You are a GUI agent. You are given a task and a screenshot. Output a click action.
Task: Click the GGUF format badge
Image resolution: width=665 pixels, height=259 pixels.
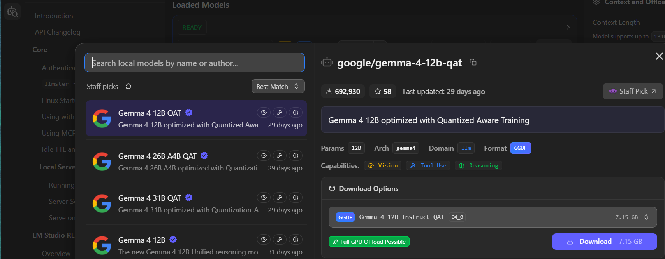click(521, 148)
